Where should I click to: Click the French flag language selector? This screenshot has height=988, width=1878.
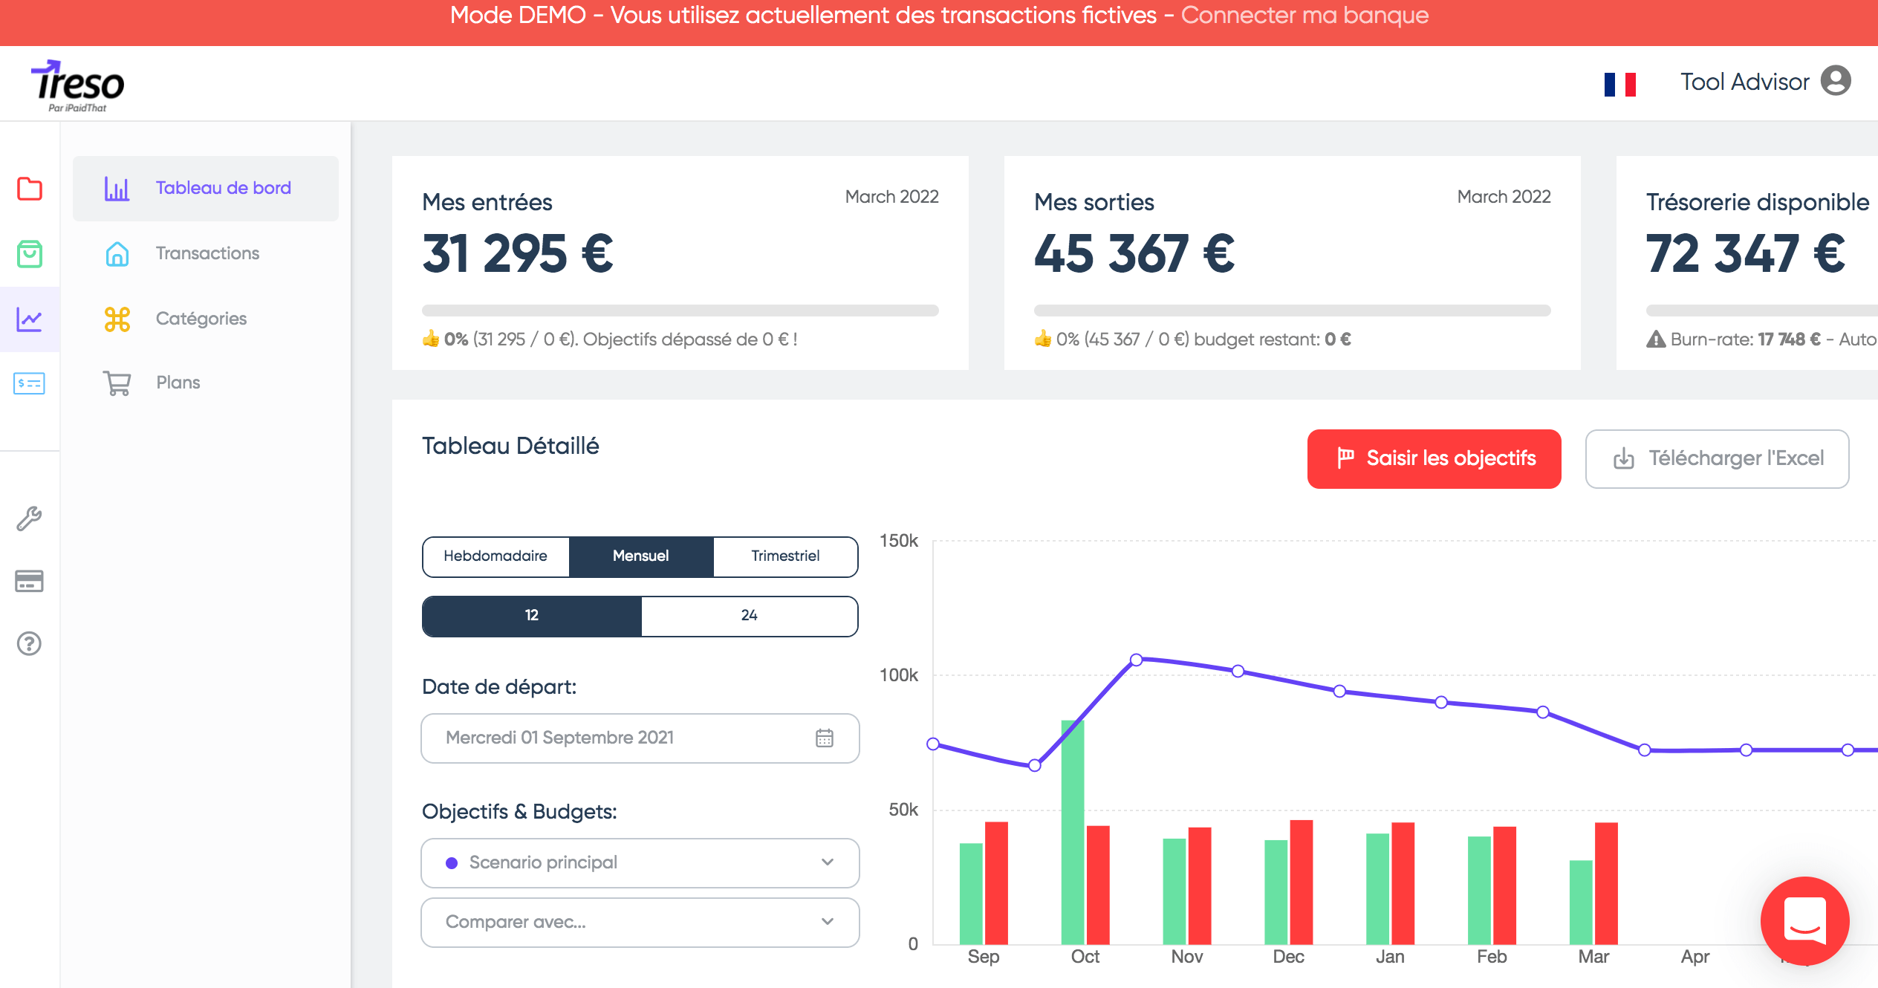[1619, 84]
